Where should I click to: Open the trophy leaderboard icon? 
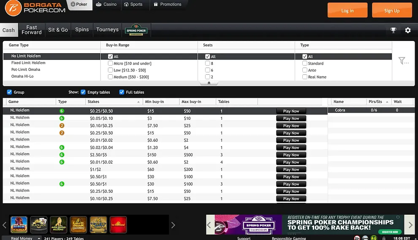393,30
